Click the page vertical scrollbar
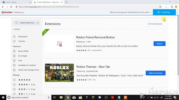The width and height of the screenshot is (179, 100). [x=178, y=45]
